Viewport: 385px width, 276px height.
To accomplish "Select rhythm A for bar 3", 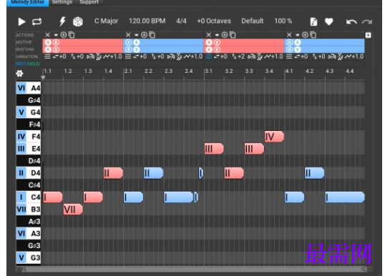I will tap(209, 49).
